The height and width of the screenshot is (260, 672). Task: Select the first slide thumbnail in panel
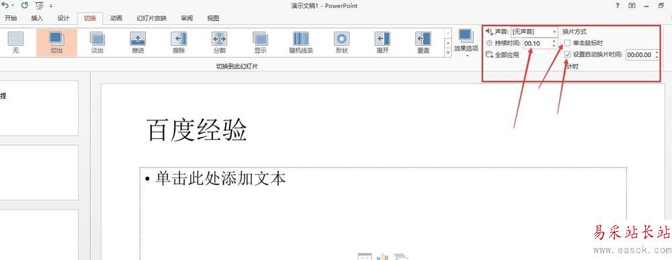[x=39, y=108]
